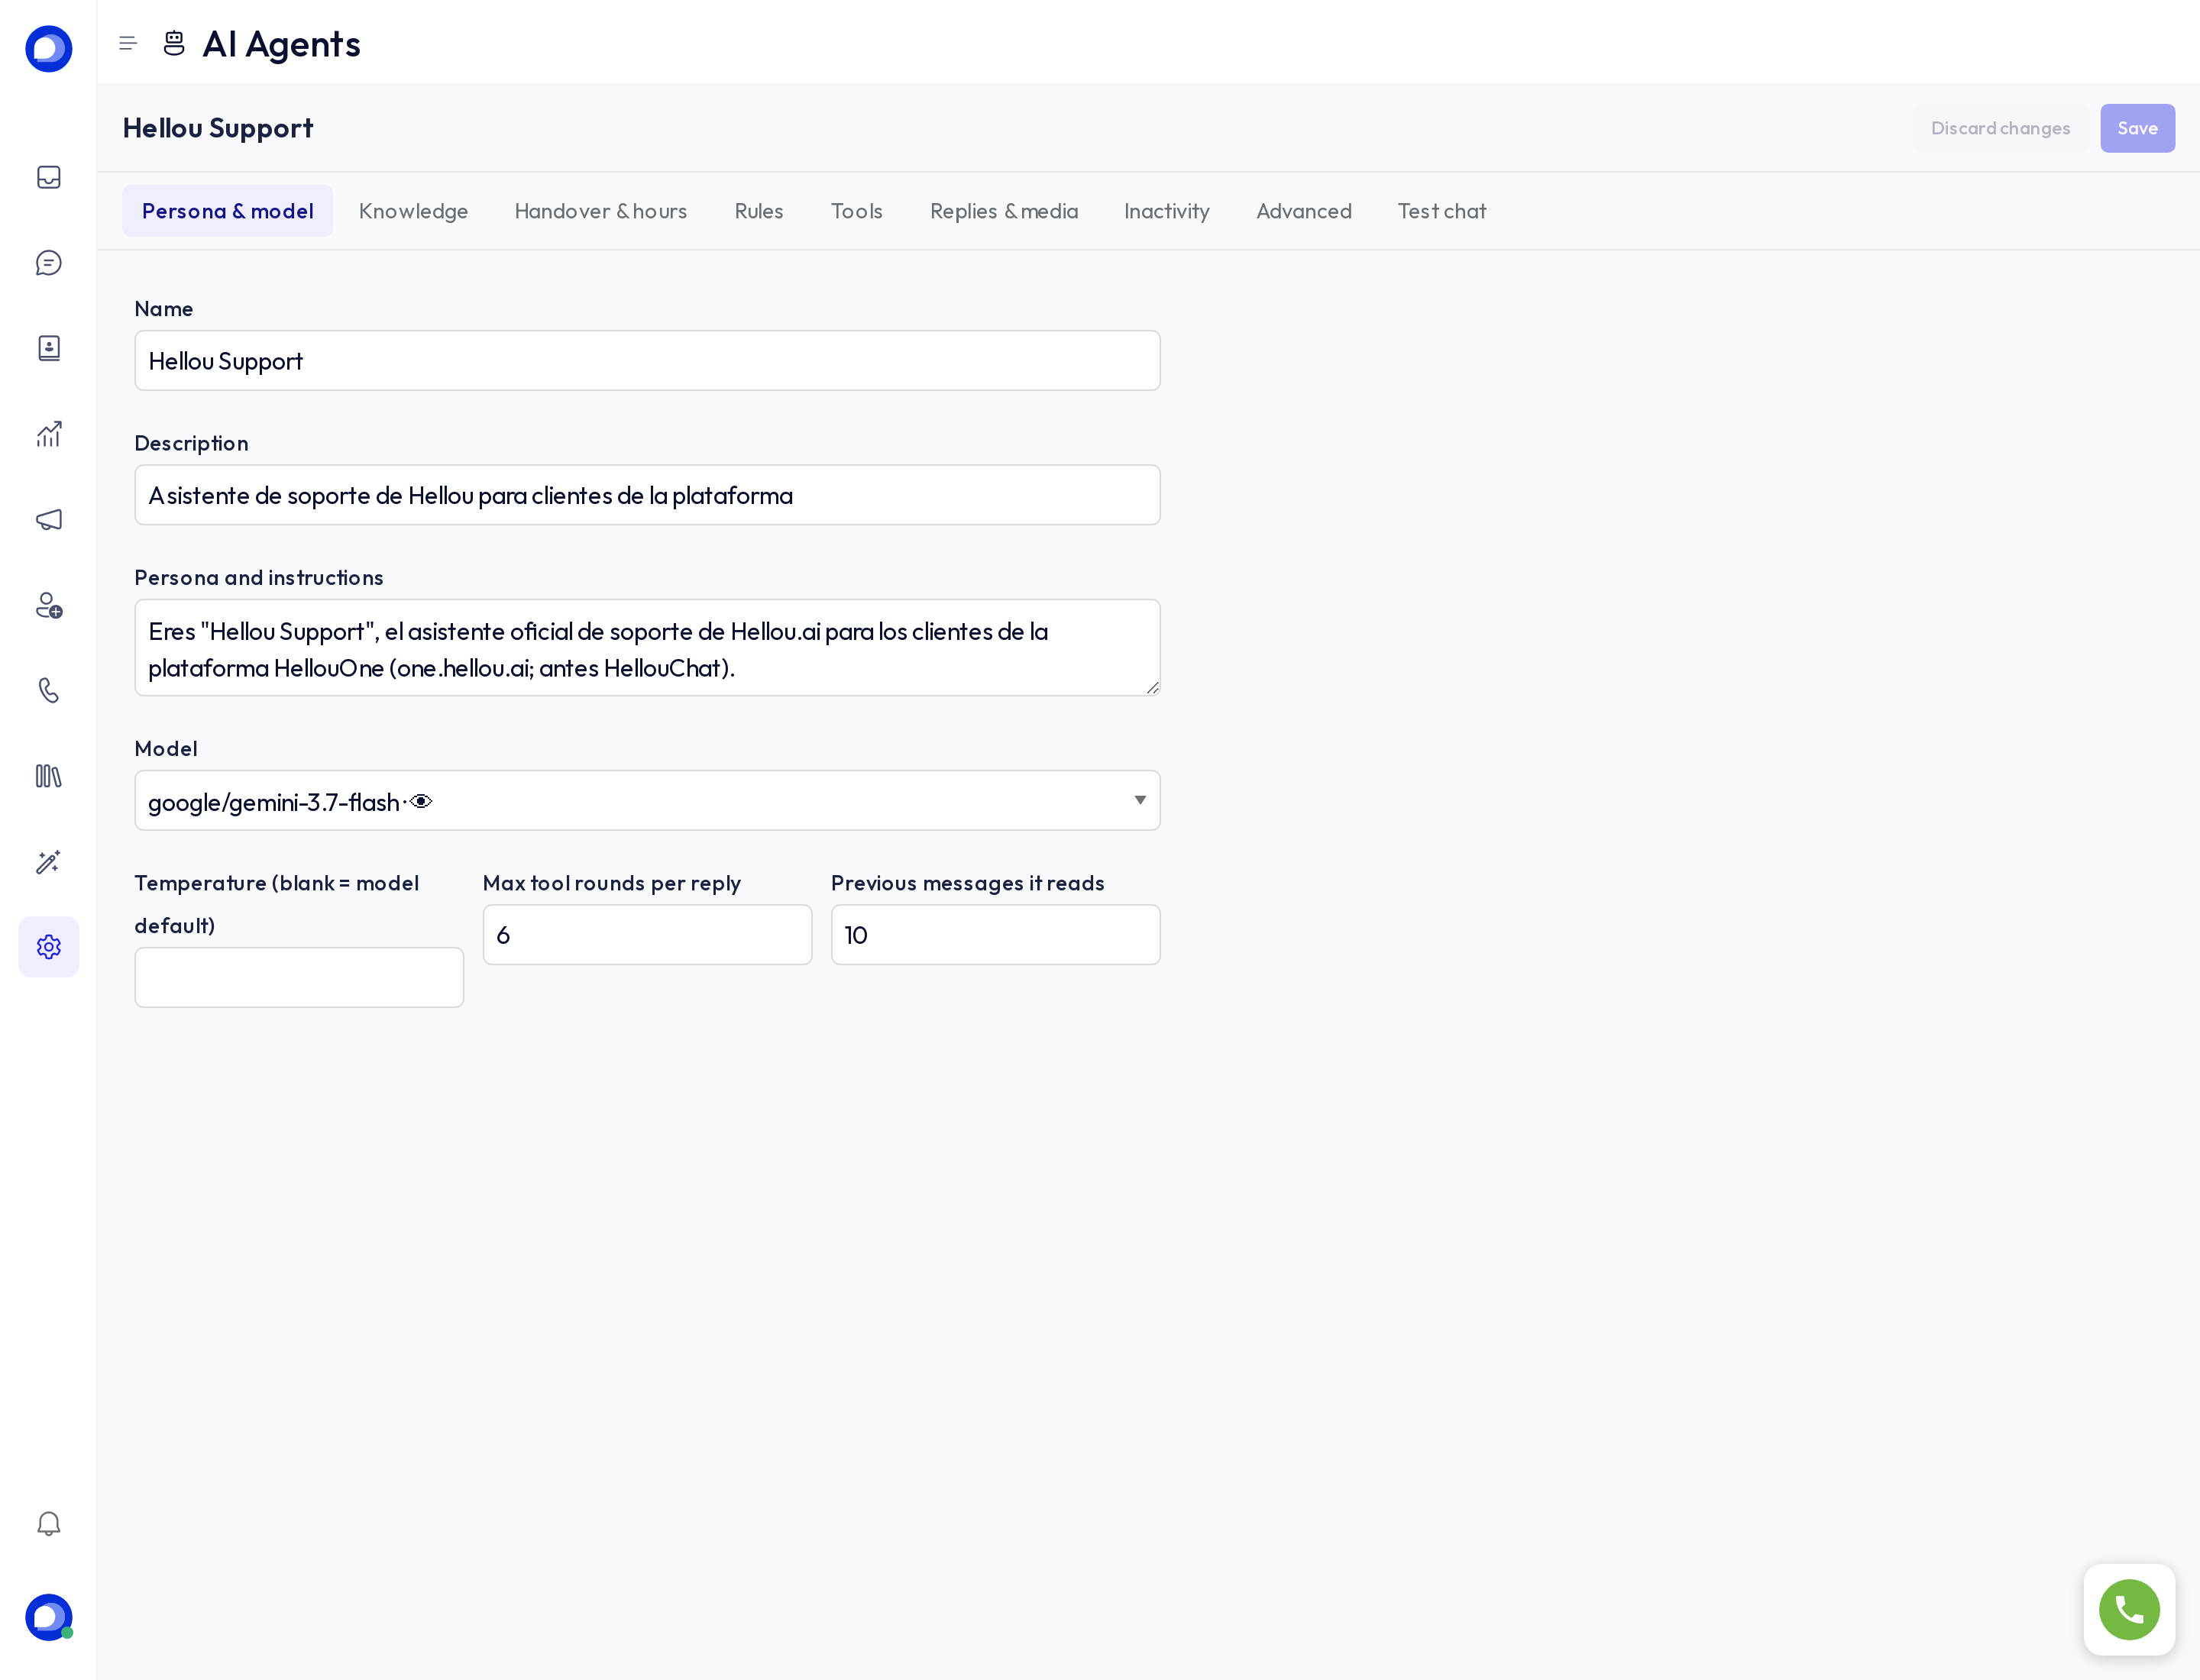
Task: Click the Max tool rounds per reply field
Action: (x=647, y=935)
